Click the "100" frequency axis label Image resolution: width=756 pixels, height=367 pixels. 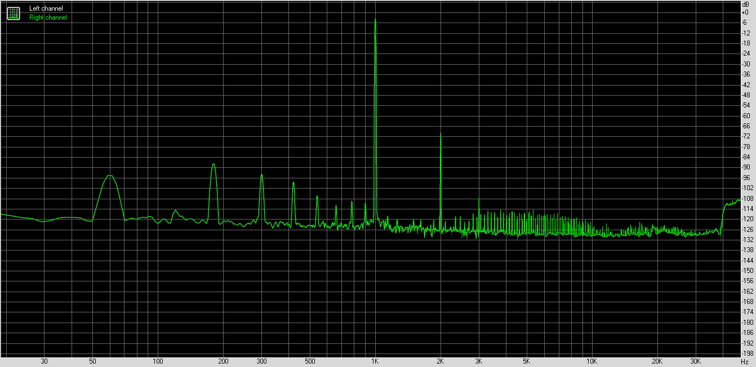[158, 361]
